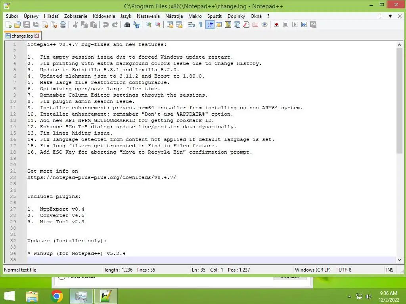Stop macro recording

click(285, 25)
